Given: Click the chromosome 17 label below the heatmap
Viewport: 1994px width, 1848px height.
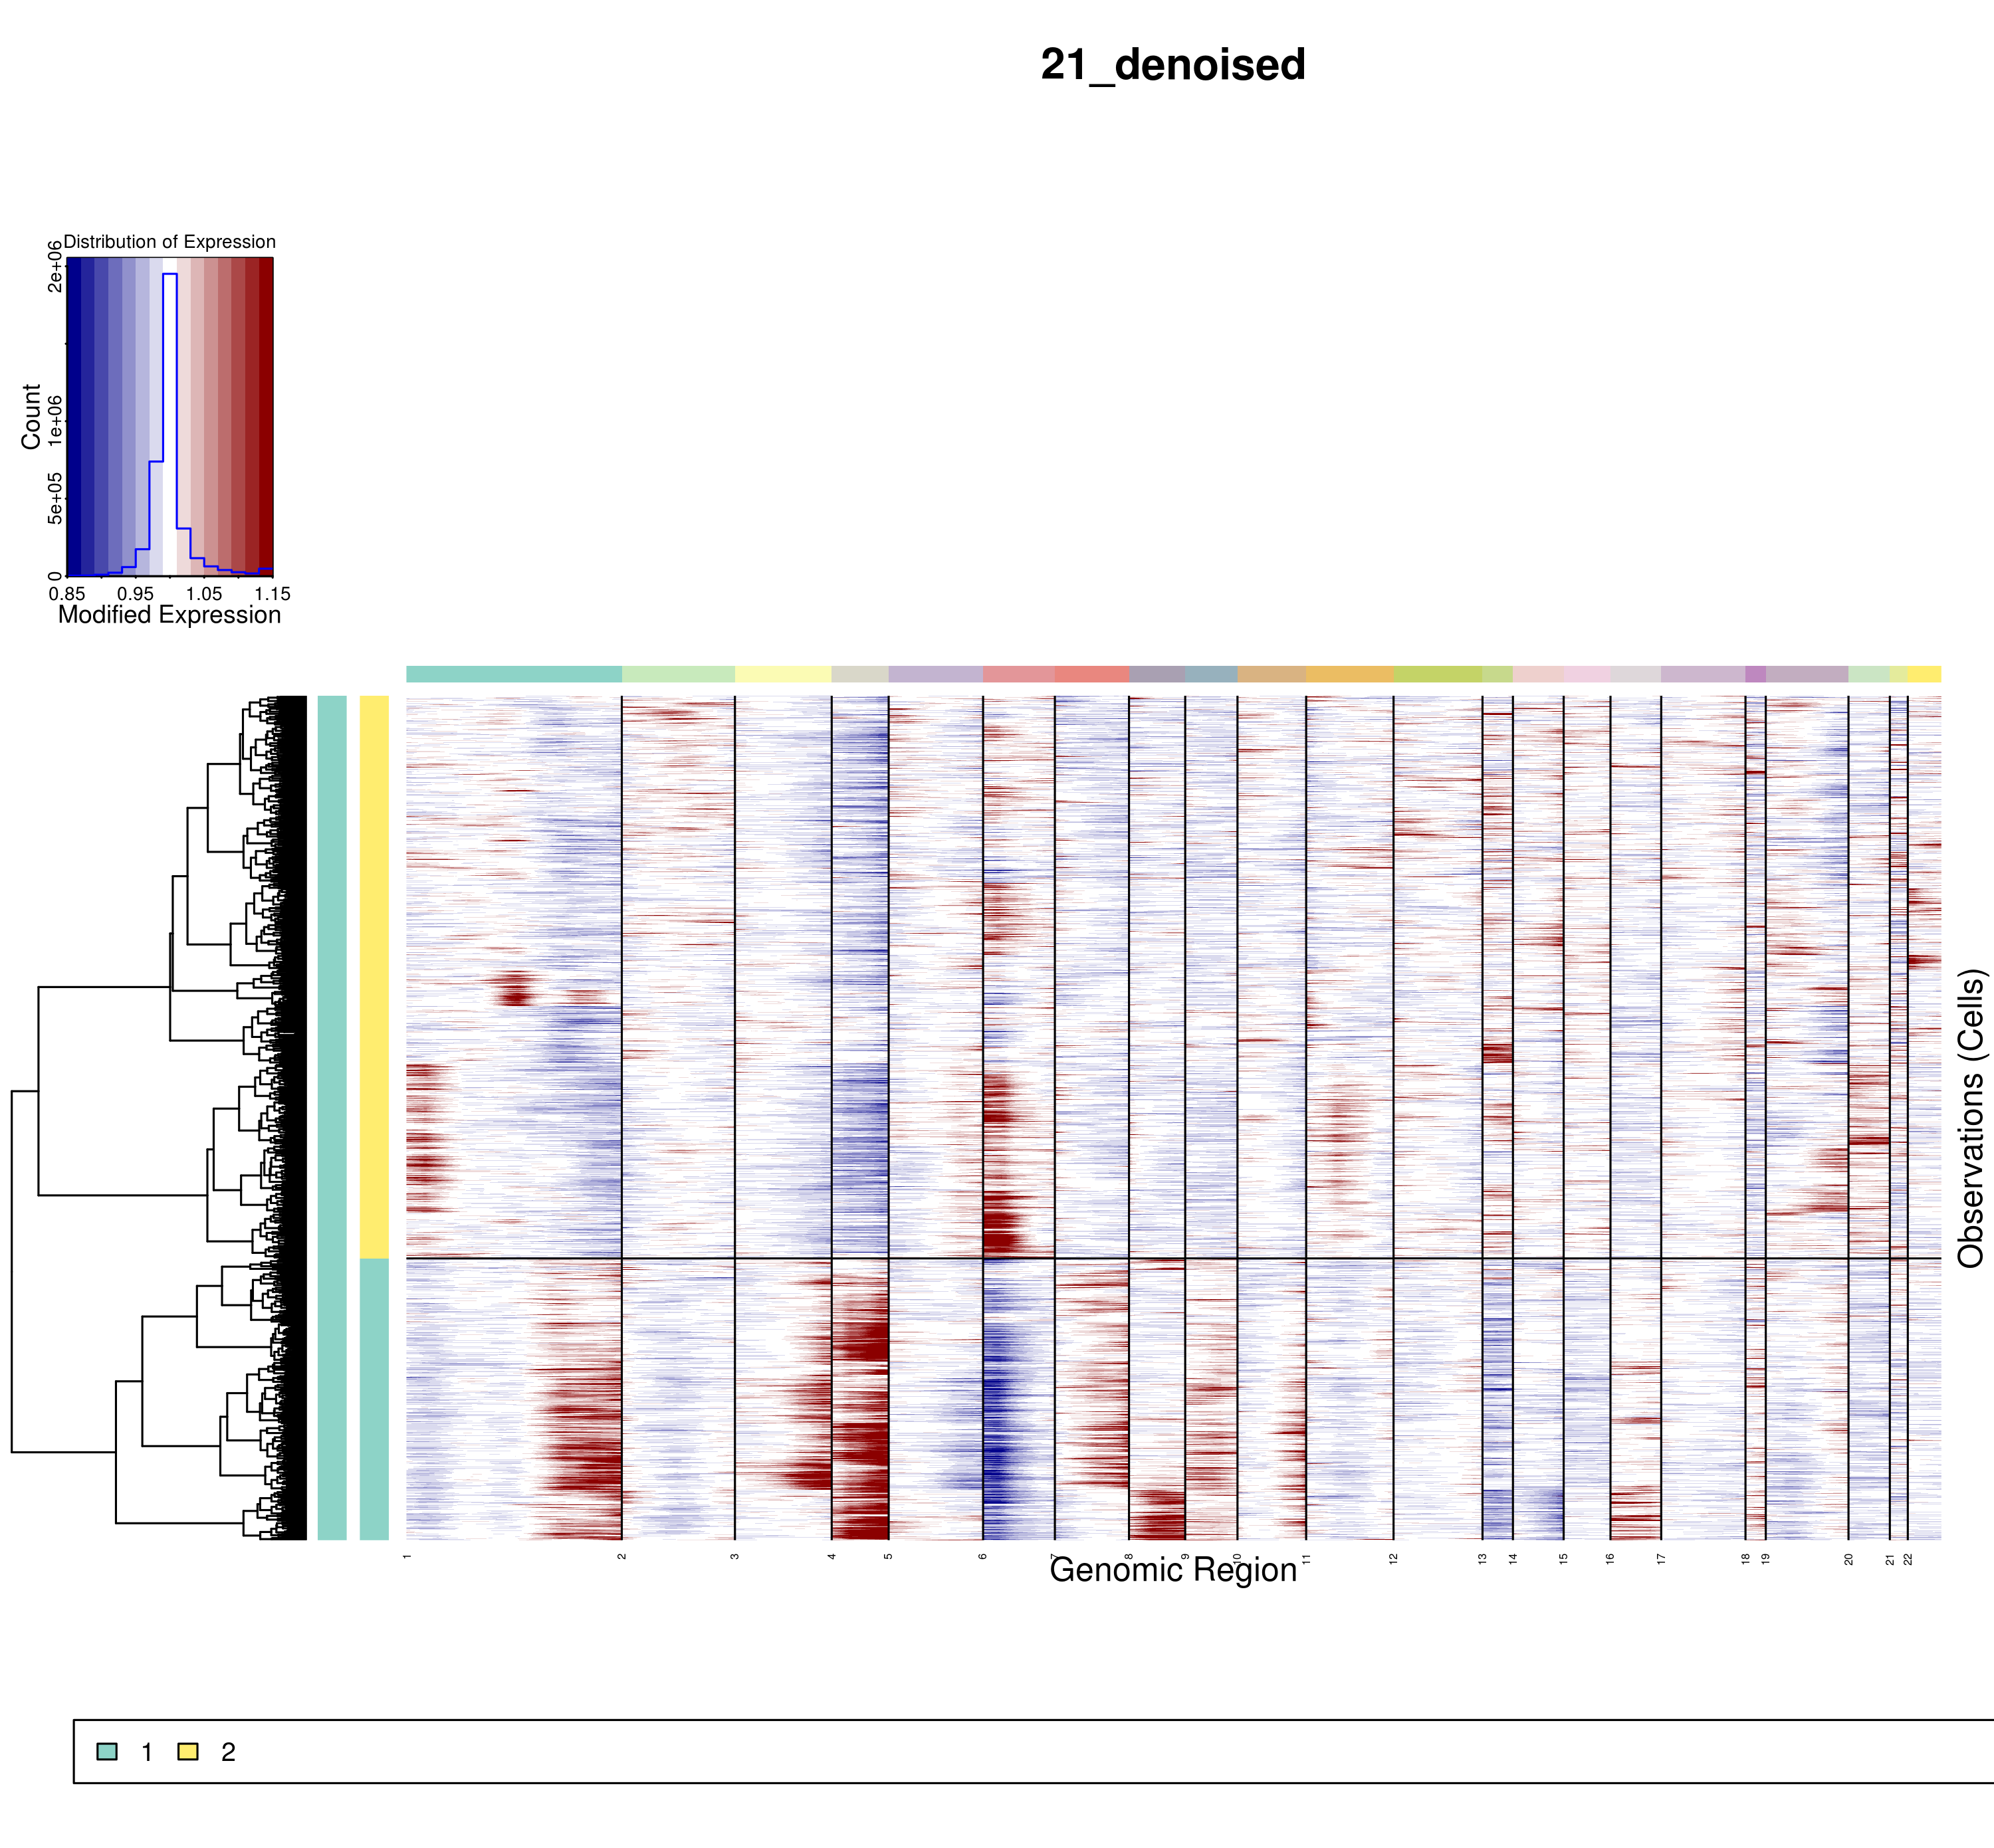Looking at the screenshot, I should coord(1661,1559).
